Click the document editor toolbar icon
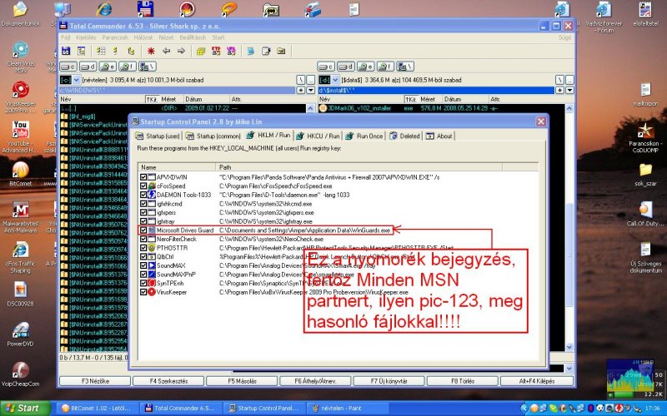Image resolution: width=667 pixels, height=416 pixels. point(266,52)
